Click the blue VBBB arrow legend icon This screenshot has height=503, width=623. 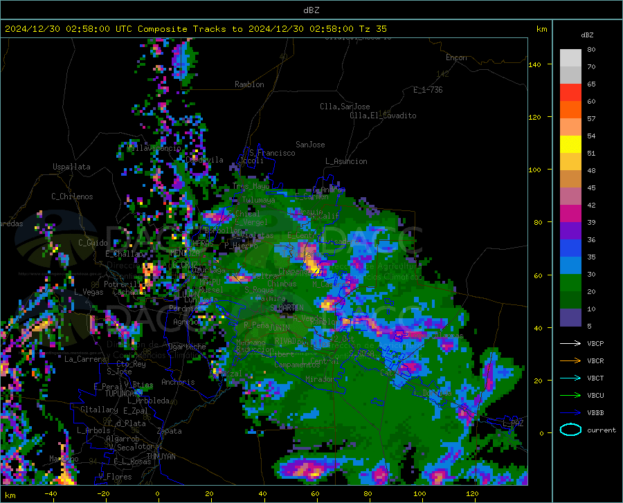[570, 413]
